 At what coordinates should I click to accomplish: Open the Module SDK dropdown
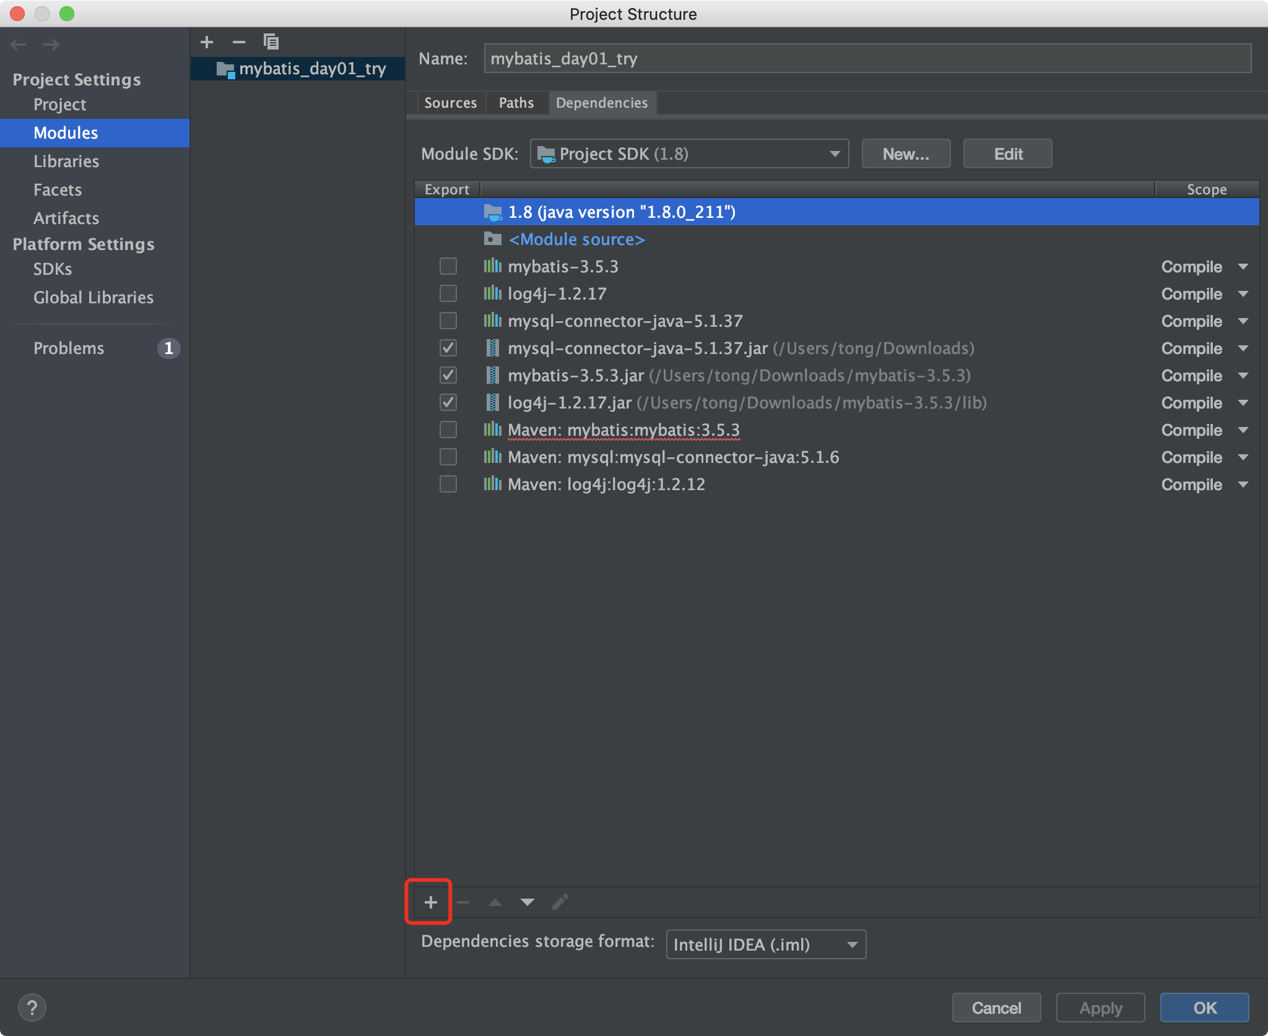click(689, 154)
